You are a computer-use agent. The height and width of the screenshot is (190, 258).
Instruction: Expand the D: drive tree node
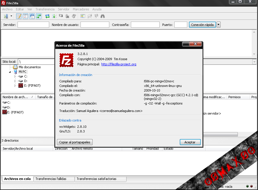(15, 81)
